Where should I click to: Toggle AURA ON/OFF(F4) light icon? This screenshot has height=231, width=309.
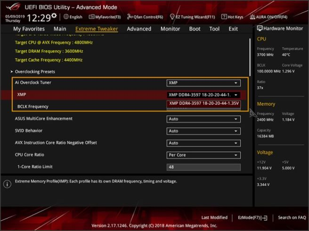coord(252,17)
